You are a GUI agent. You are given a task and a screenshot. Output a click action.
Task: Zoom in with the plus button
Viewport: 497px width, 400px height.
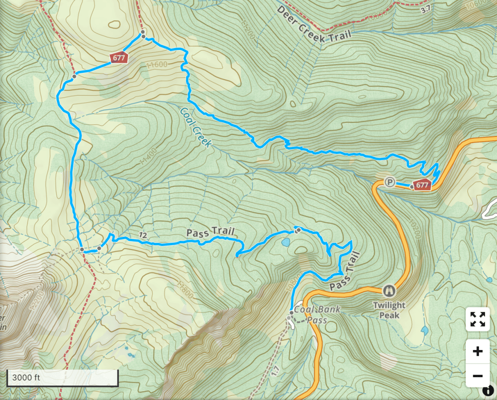click(478, 351)
